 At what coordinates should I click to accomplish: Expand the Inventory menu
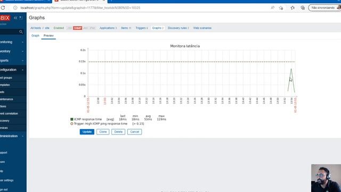click(x=12, y=51)
